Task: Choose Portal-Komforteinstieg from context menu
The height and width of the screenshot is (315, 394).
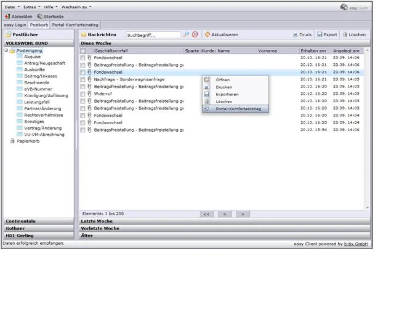Action: pyautogui.click(x=238, y=109)
